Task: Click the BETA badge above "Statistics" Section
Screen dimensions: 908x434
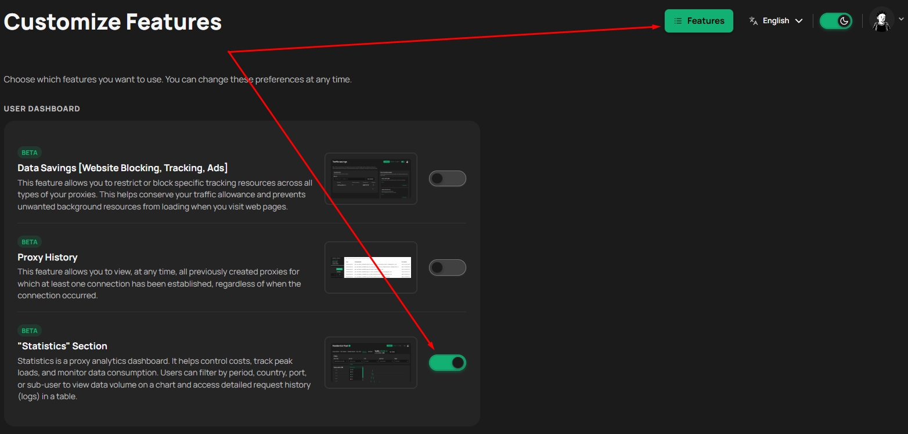Action: coord(30,330)
